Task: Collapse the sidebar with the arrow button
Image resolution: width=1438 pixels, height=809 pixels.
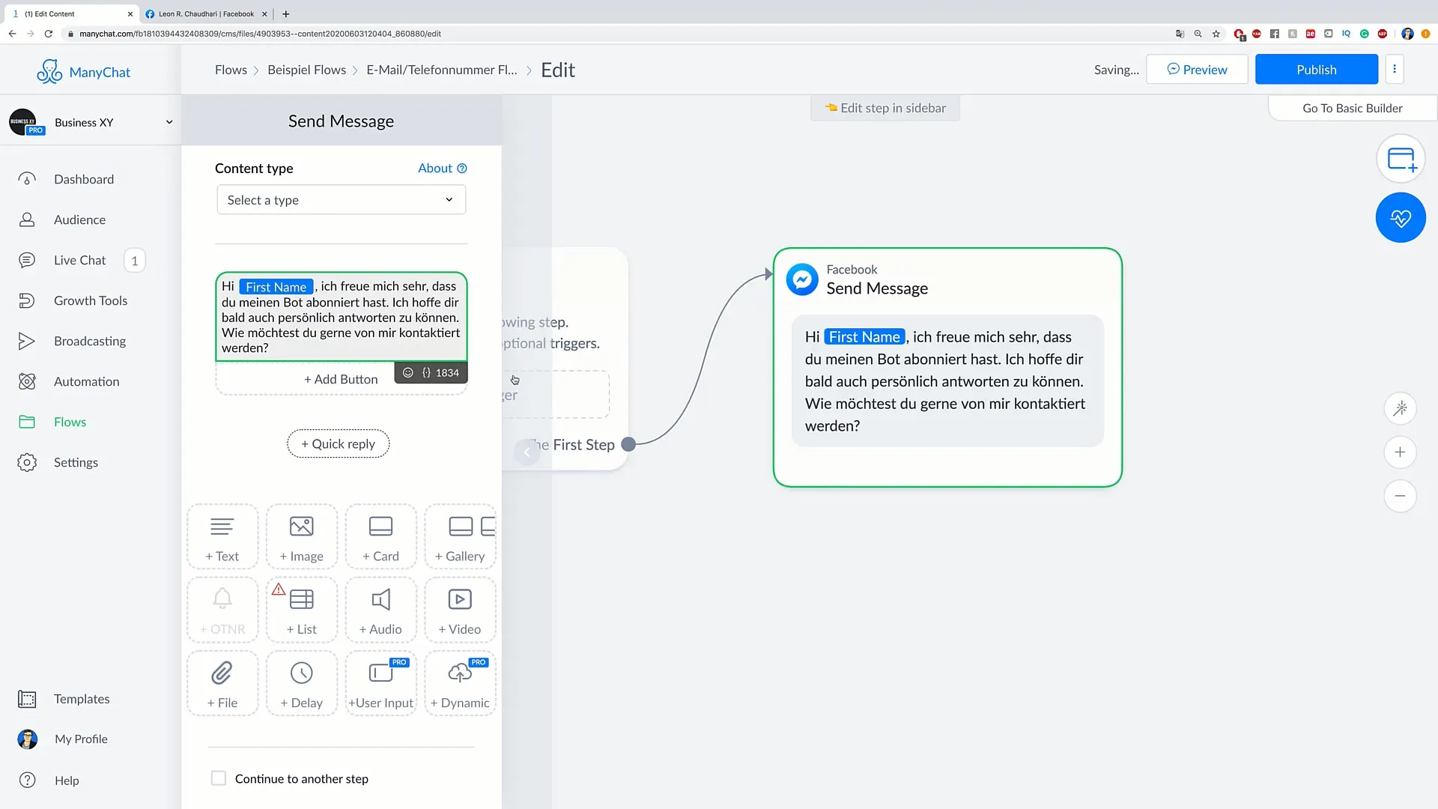Action: pyautogui.click(x=527, y=452)
